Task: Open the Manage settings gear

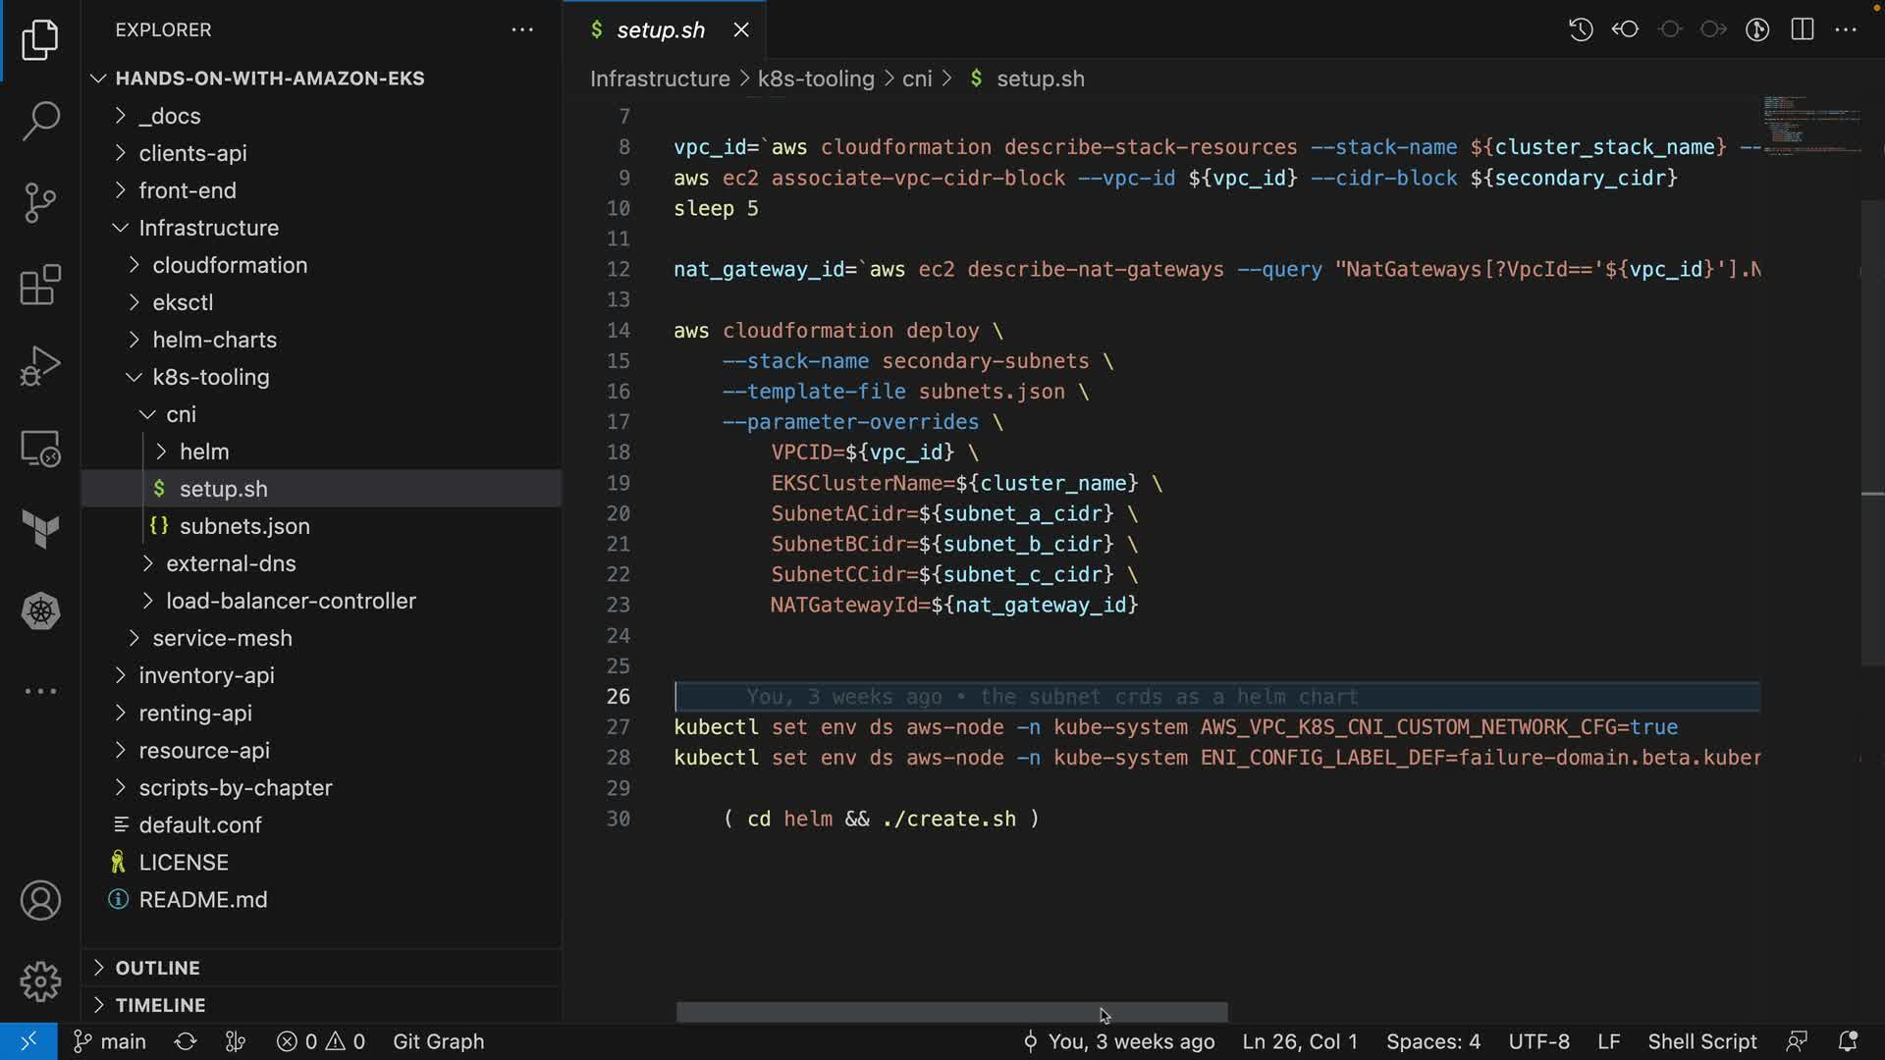Action: pos(40,981)
